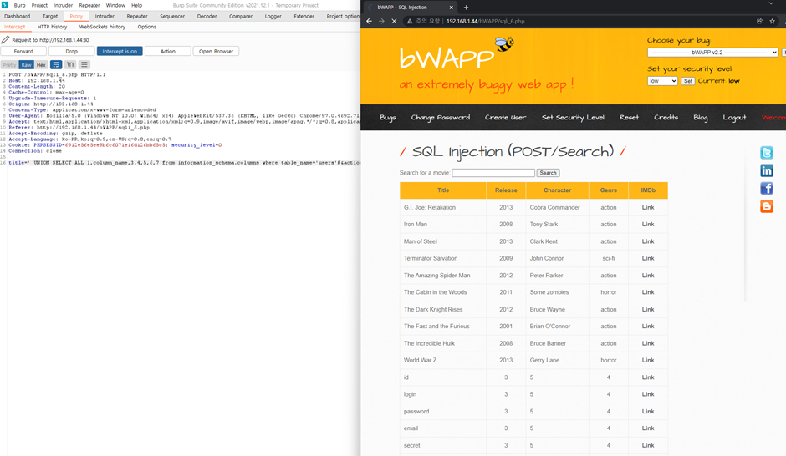Click the title= payload line in request
Image resolution: width=786 pixels, height=456 pixels.
[x=184, y=163]
